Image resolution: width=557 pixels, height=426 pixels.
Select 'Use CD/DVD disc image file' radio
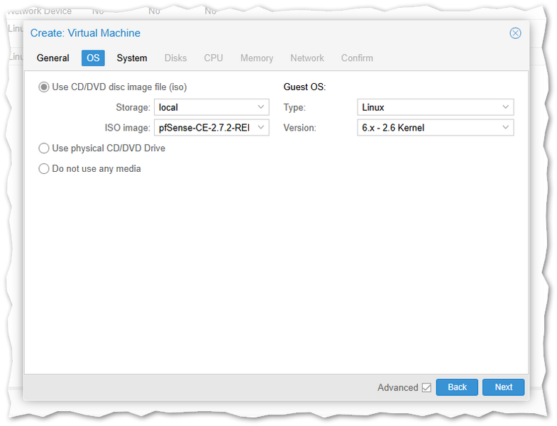tap(44, 87)
